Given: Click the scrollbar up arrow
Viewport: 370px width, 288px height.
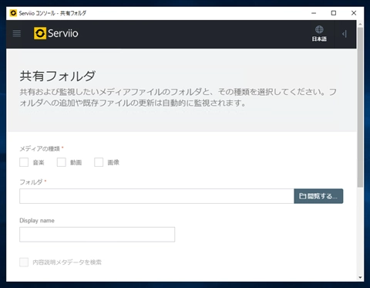Looking at the screenshot, I should (x=360, y=24).
